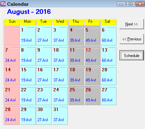This screenshot has height=129, width=145.
Task: Select Sunday the 28th cell
Action: 12,116
